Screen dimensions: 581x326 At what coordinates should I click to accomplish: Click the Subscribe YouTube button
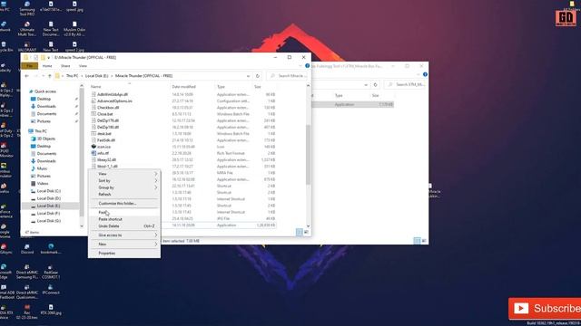(545, 308)
